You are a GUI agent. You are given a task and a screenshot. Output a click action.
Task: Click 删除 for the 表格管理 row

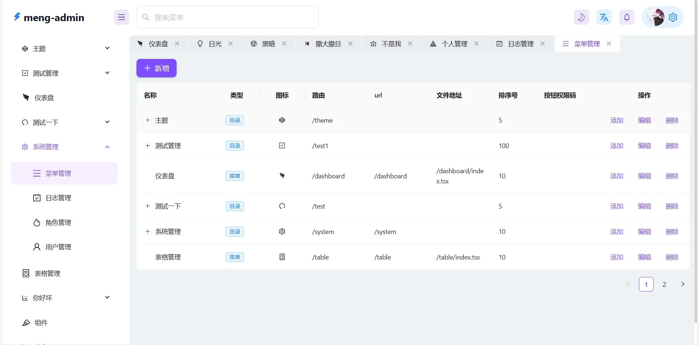pyautogui.click(x=672, y=257)
